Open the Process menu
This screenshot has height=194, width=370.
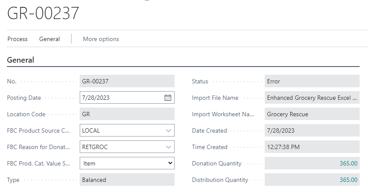click(x=17, y=39)
